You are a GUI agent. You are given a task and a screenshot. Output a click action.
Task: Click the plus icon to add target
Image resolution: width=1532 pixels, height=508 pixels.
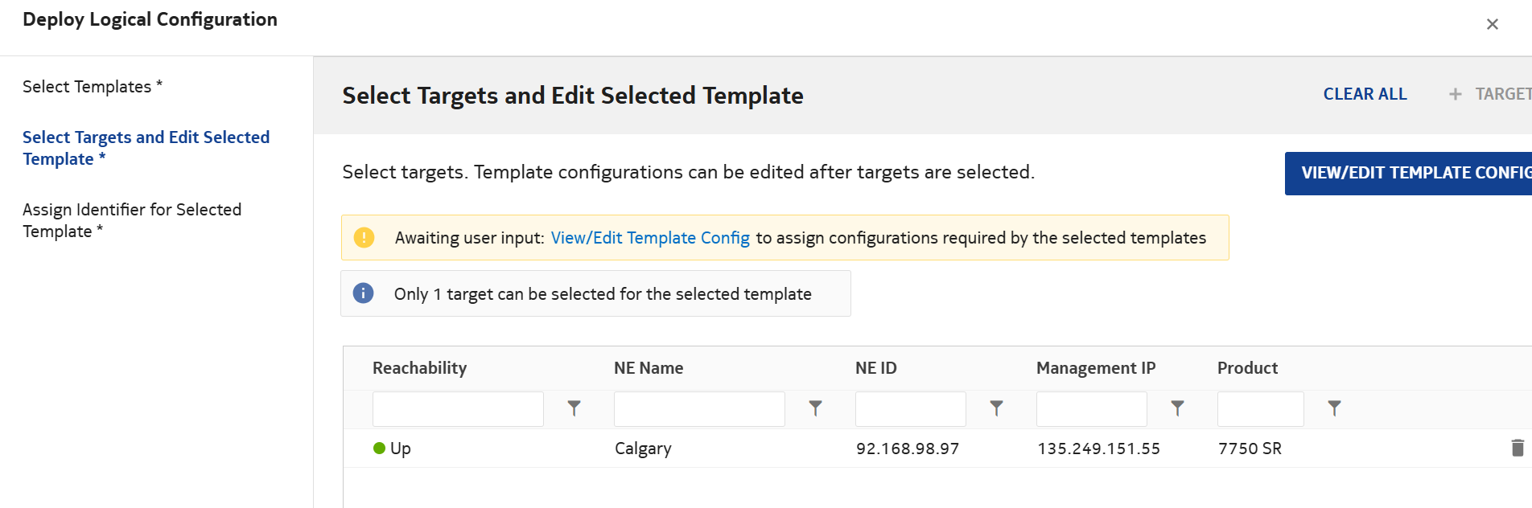click(1455, 95)
